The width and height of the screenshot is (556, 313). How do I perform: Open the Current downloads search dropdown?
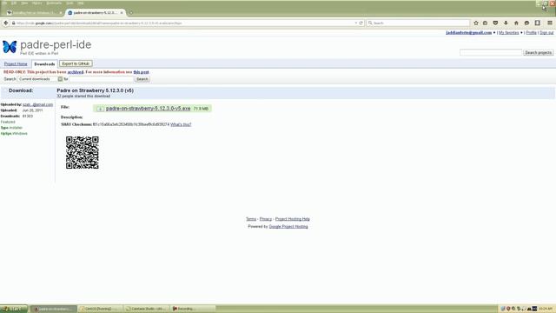pyautogui.click(x=40, y=79)
